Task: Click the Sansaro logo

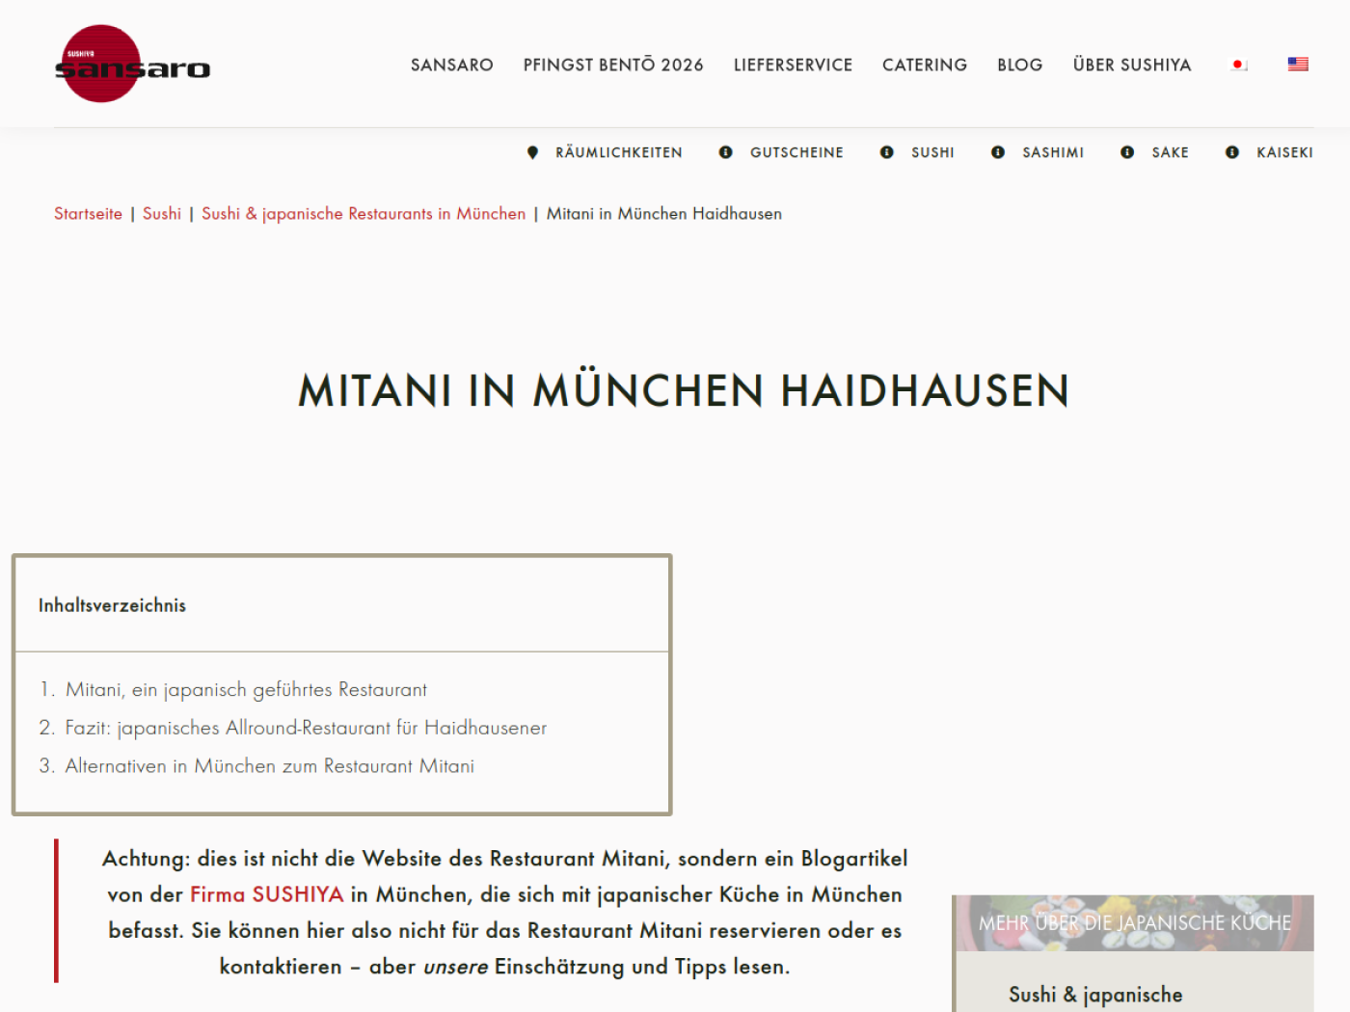Action: tap(132, 64)
